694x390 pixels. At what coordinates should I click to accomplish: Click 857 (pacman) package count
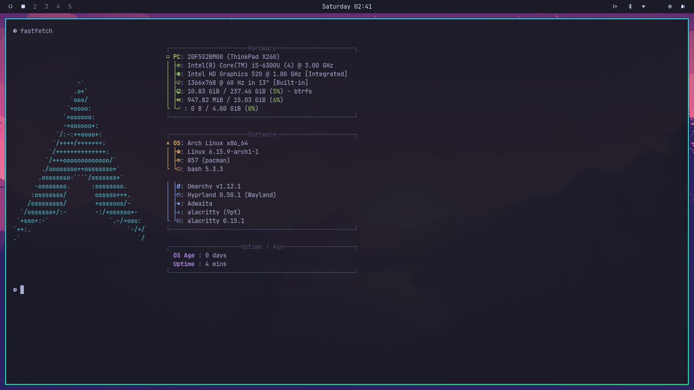(209, 161)
